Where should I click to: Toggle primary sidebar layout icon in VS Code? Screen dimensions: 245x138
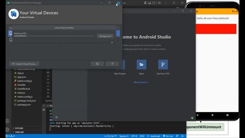point(145,3)
